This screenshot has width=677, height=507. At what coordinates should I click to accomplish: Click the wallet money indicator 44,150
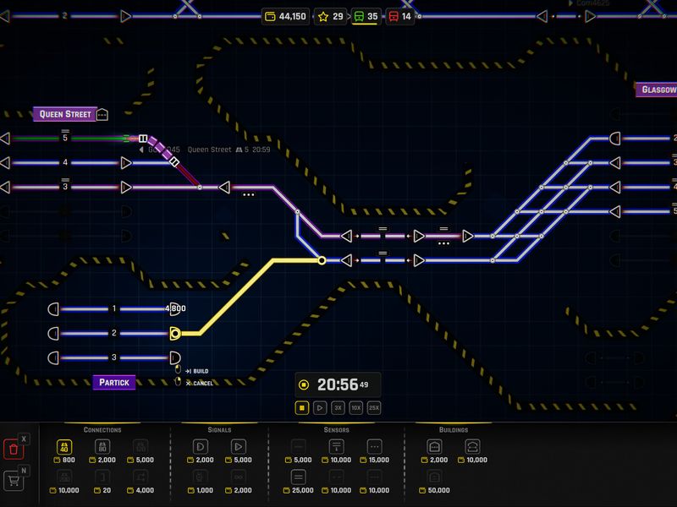285,16
